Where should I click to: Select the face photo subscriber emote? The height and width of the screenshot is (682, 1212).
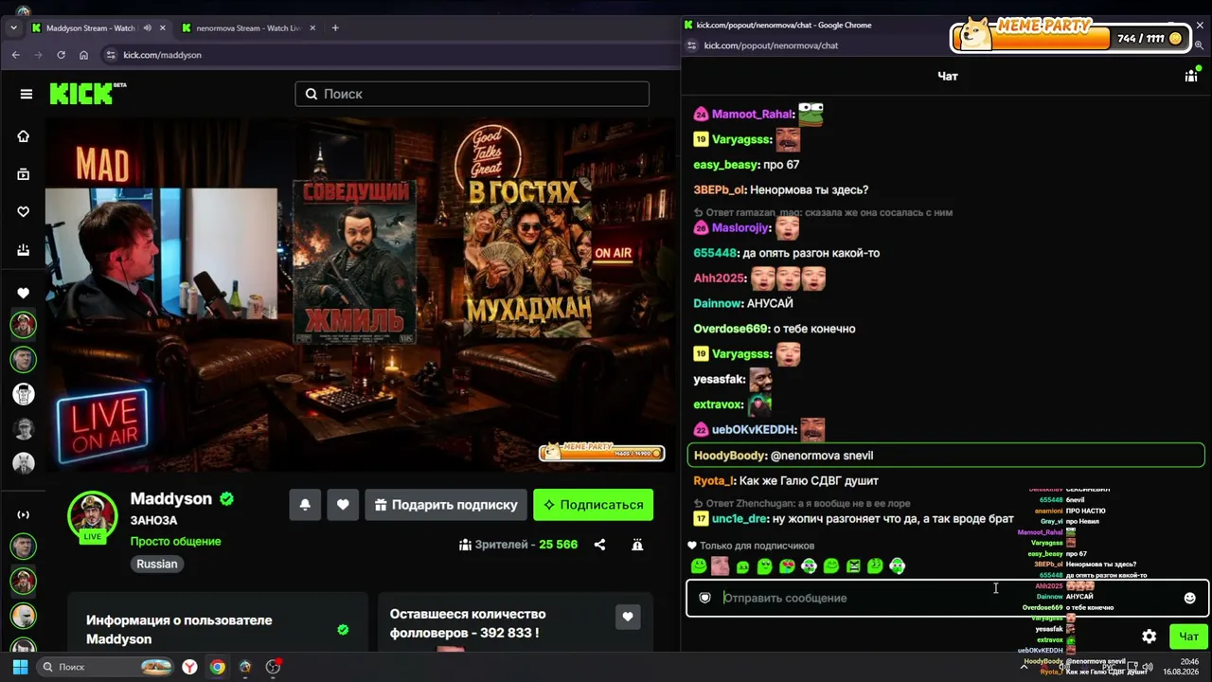(x=721, y=566)
